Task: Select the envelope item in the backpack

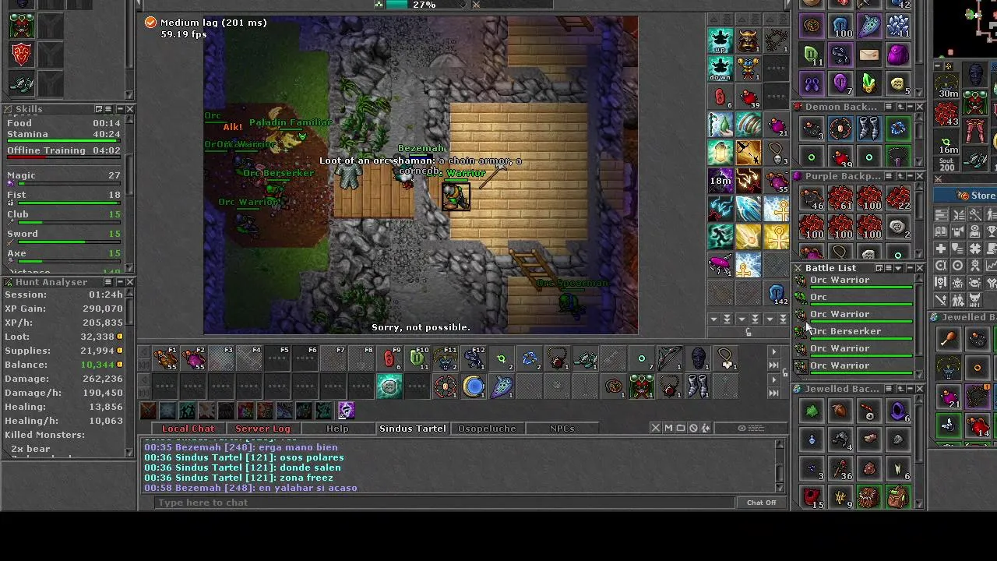Action: click(x=869, y=55)
